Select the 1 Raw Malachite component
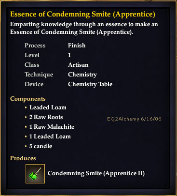177x196 pixels. (52, 127)
